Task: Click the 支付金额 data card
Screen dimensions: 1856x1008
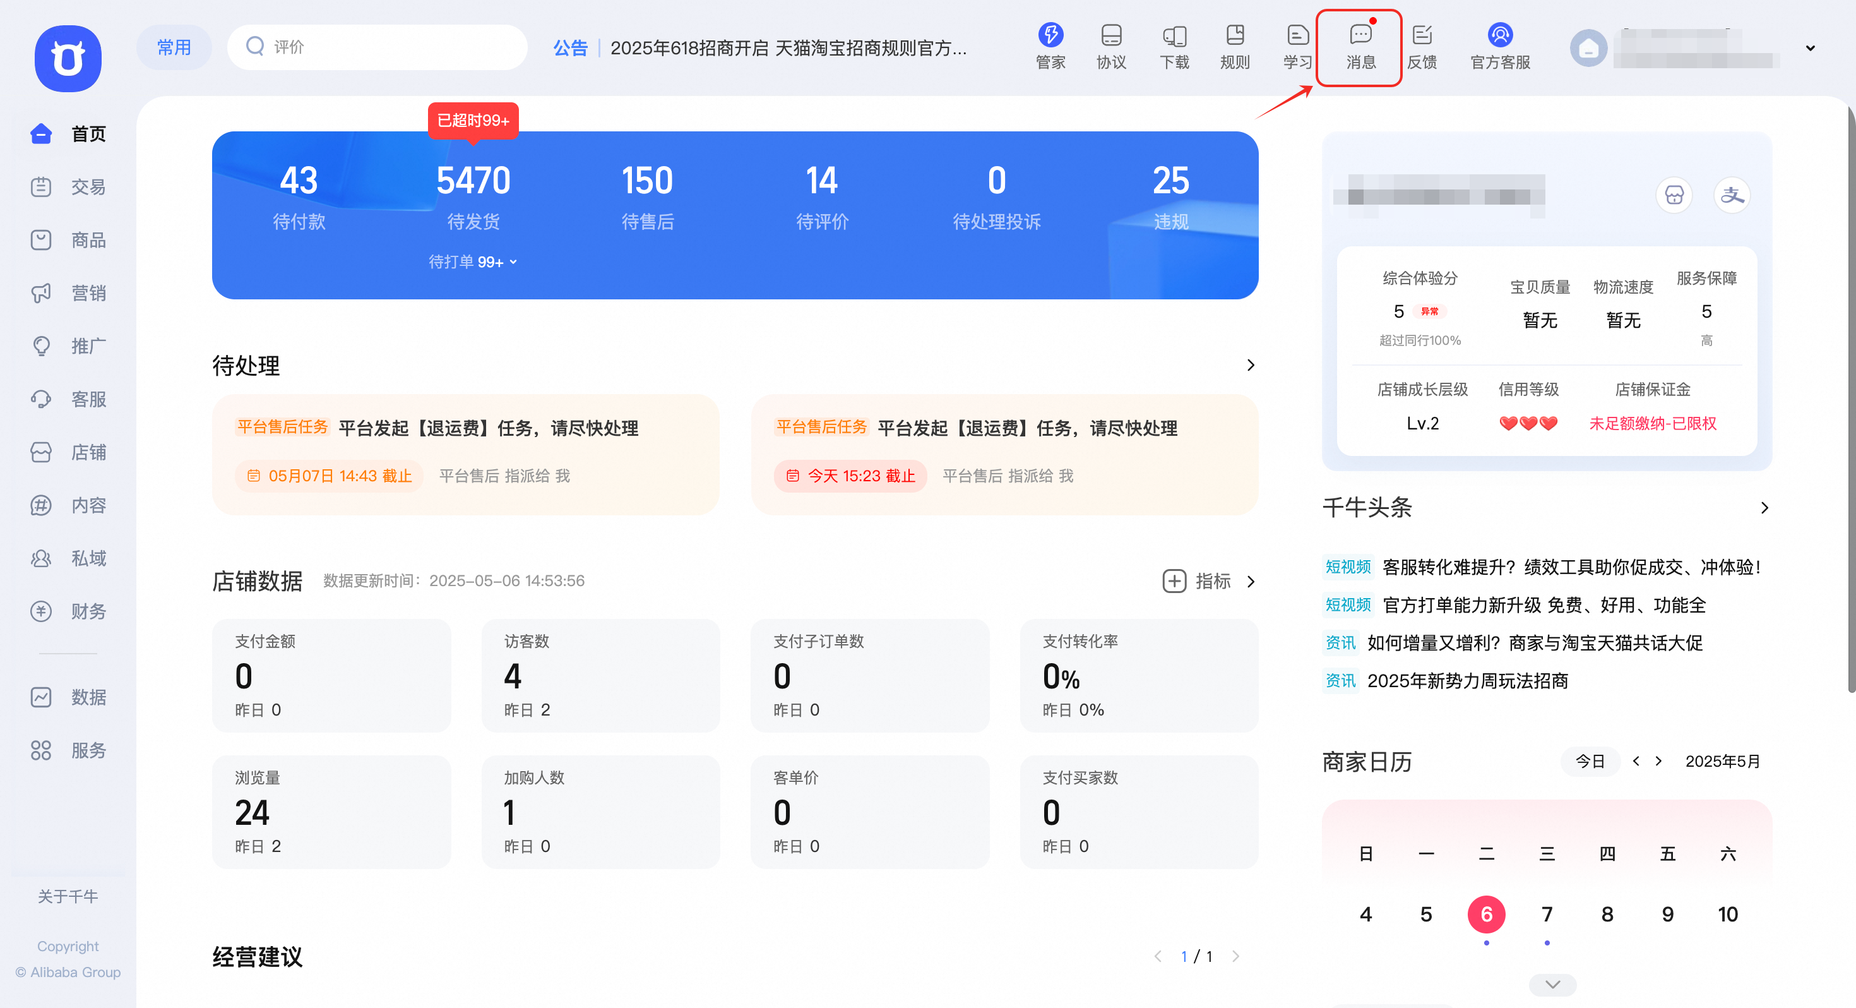Action: pyautogui.click(x=331, y=676)
